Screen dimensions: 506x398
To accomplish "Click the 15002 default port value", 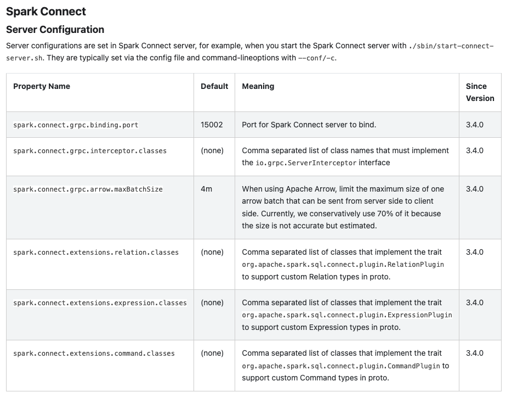I will click(212, 125).
